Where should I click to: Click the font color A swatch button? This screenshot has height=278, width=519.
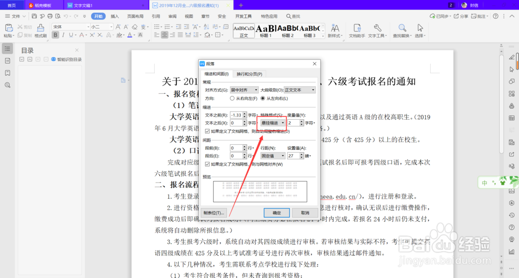[129, 35]
